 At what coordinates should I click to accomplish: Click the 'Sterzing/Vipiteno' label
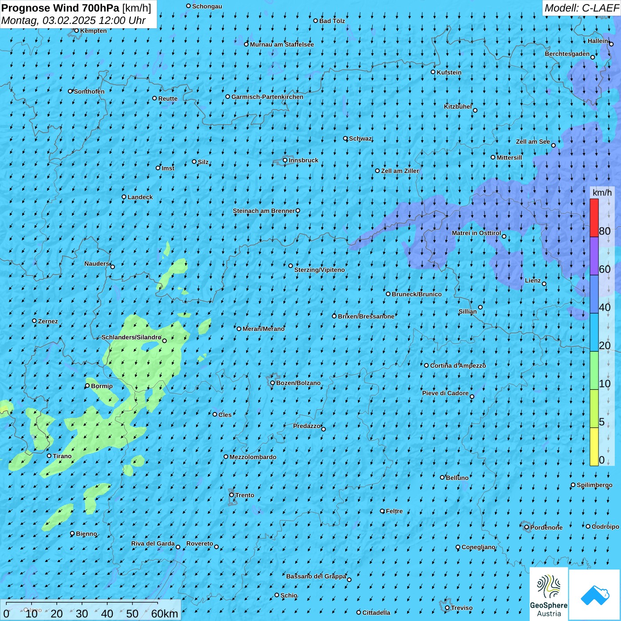pos(319,270)
